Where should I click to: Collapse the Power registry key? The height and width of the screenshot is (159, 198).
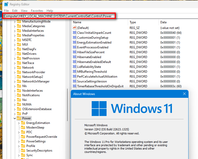pos(15,118)
